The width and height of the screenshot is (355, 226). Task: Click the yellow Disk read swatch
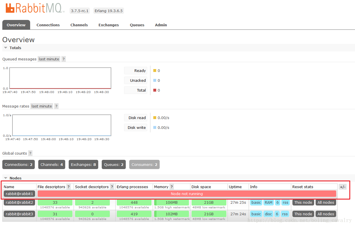click(x=155, y=118)
